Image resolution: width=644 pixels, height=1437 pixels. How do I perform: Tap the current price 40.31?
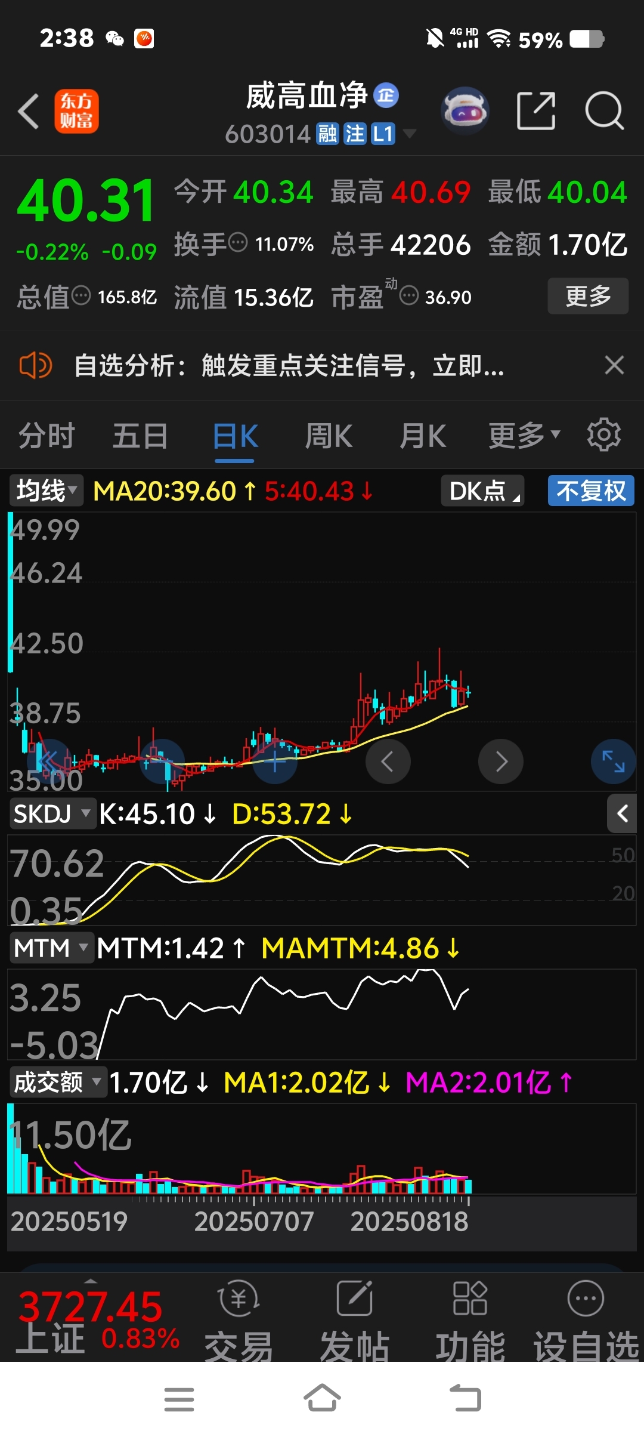coord(86,202)
